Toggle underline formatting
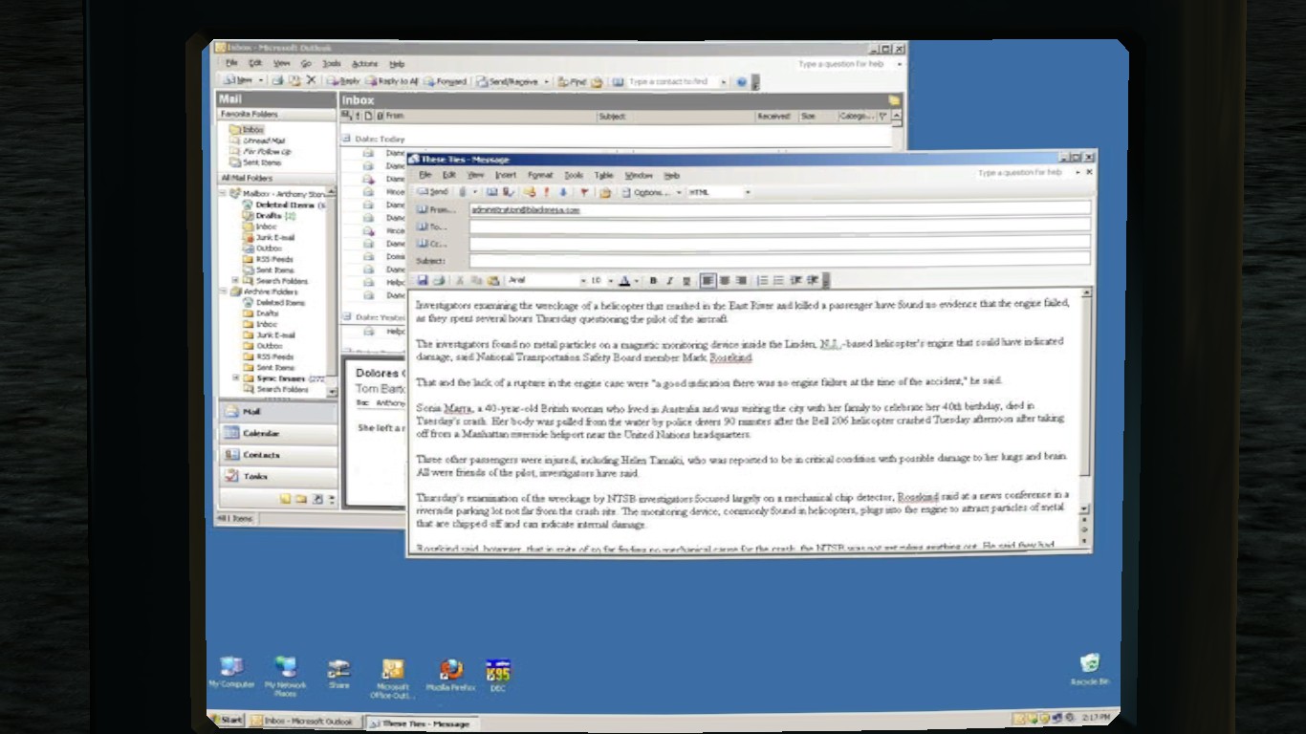Image resolution: width=1306 pixels, height=734 pixels. coord(686,280)
